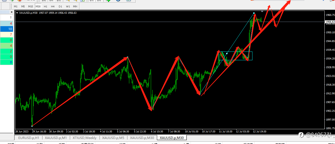Select the left panel row showing 10
335x144 pixels.
coord(7,29)
